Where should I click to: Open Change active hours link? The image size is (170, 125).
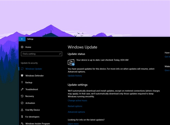click(x=77, y=101)
